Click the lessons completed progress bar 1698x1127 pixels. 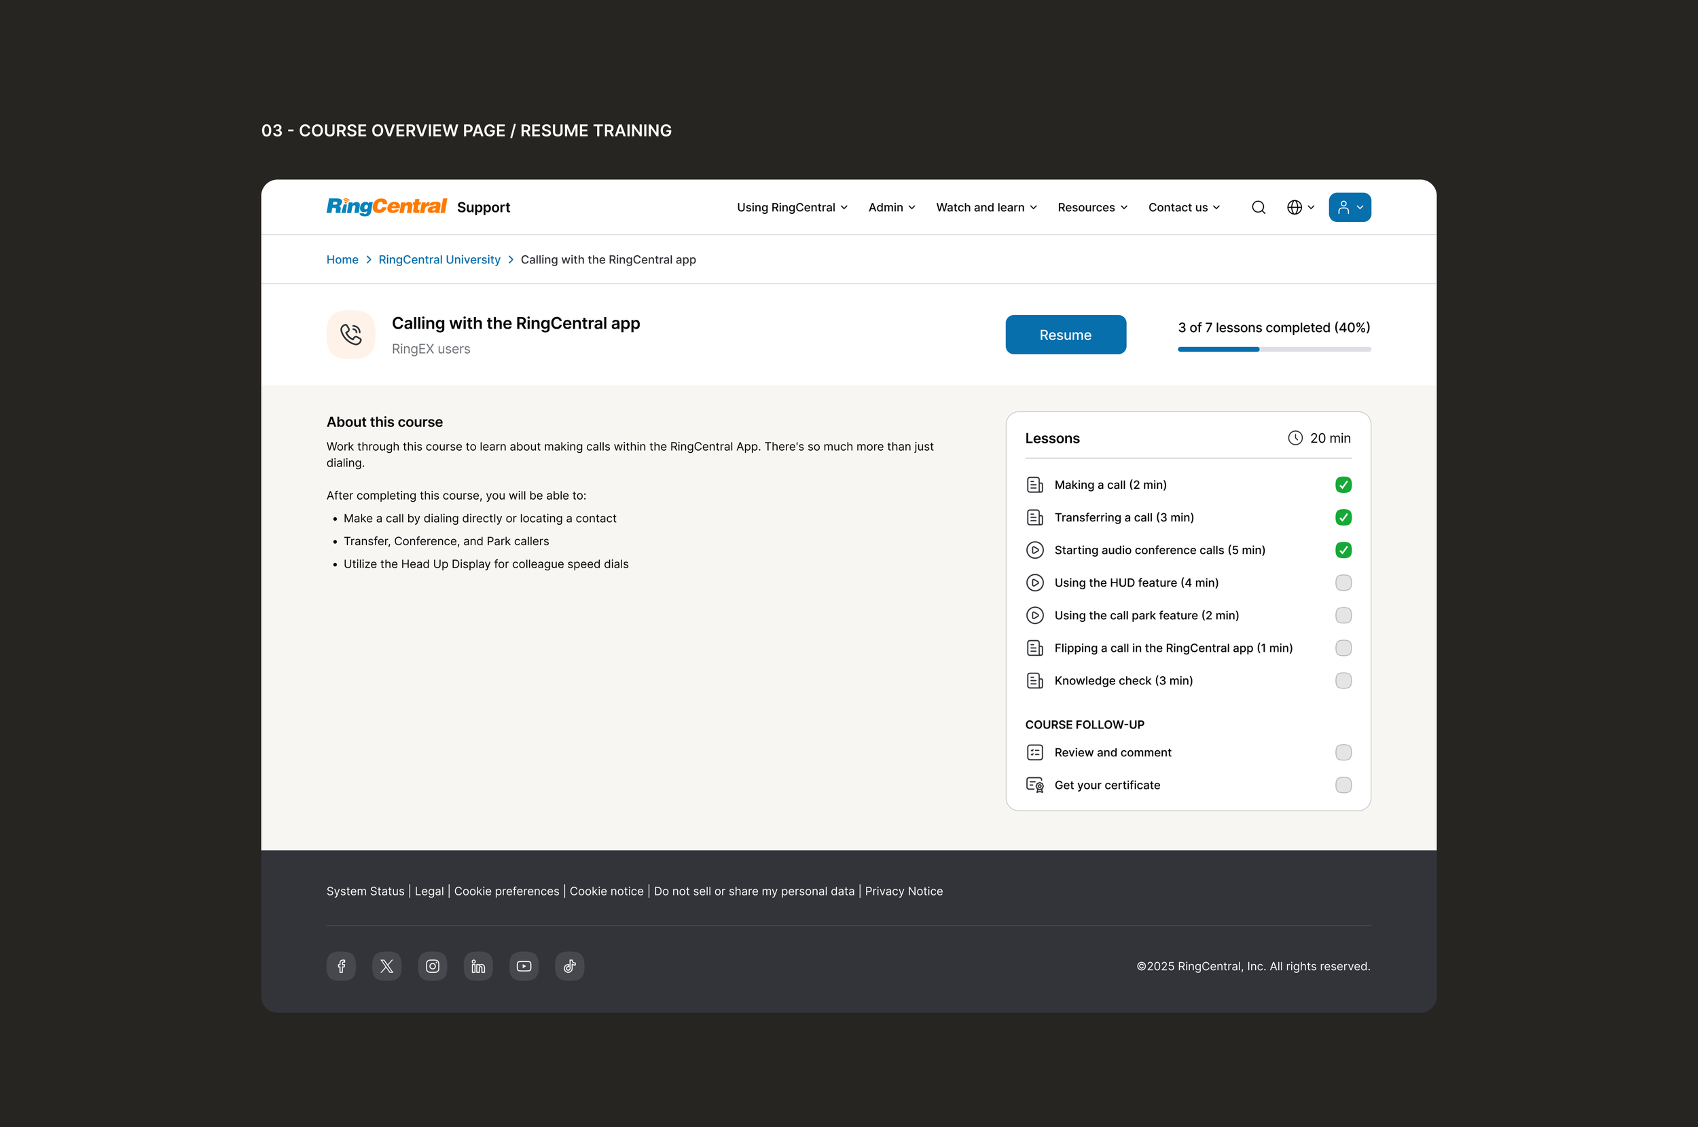1274,350
